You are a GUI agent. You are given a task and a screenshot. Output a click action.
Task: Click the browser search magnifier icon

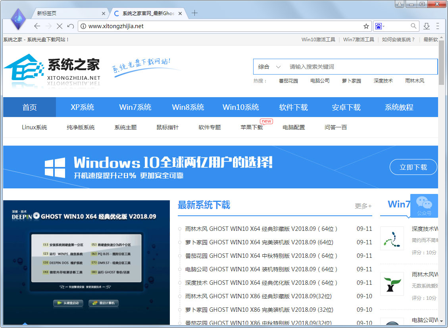(413, 26)
